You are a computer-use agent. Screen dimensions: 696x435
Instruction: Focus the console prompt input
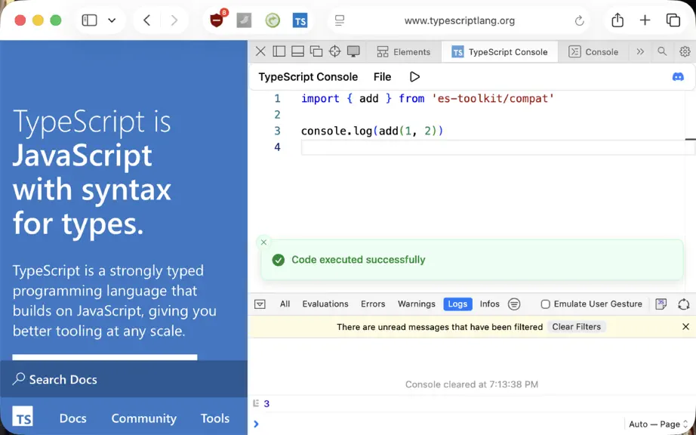click(437, 424)
